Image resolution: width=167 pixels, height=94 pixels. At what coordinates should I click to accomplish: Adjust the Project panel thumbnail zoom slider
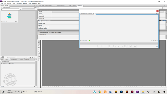point(11,57)
